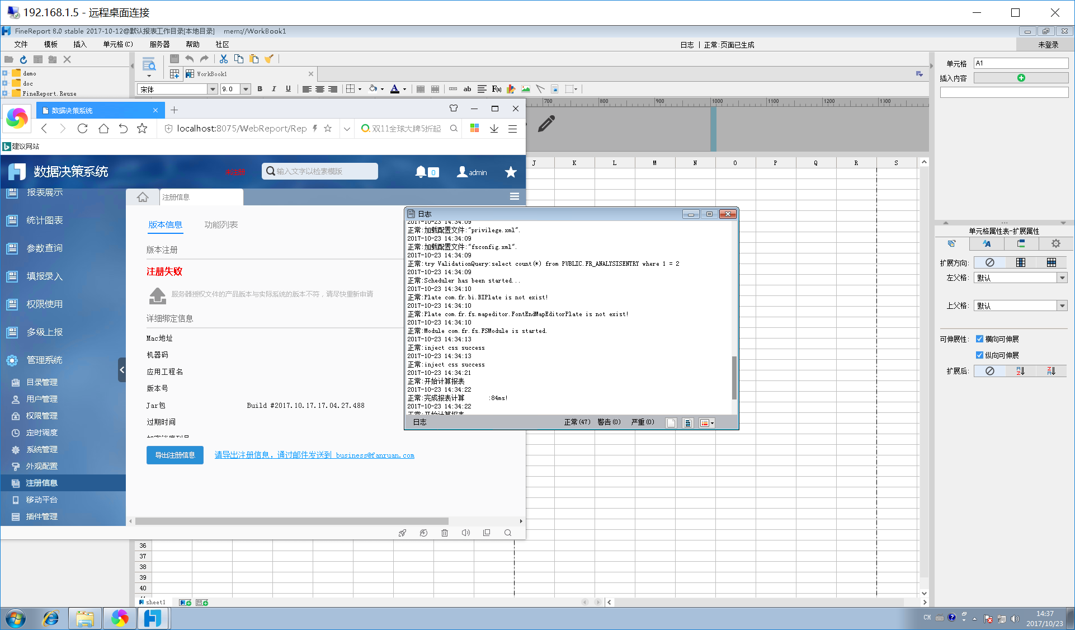The height and width of the screenshot is (630, 1075).
Task: Click notification bell in decision system header
Action: [421, 172]
